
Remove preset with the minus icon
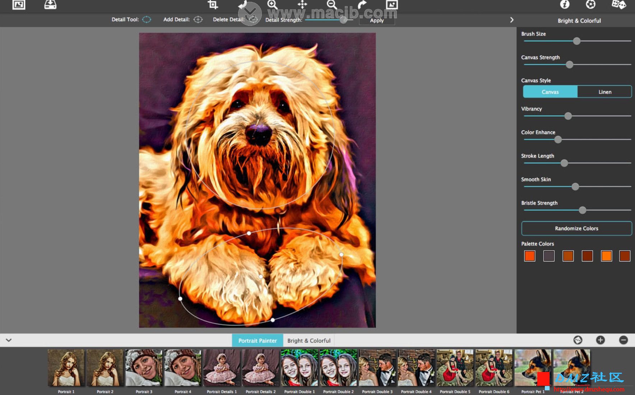pos(624,340)
